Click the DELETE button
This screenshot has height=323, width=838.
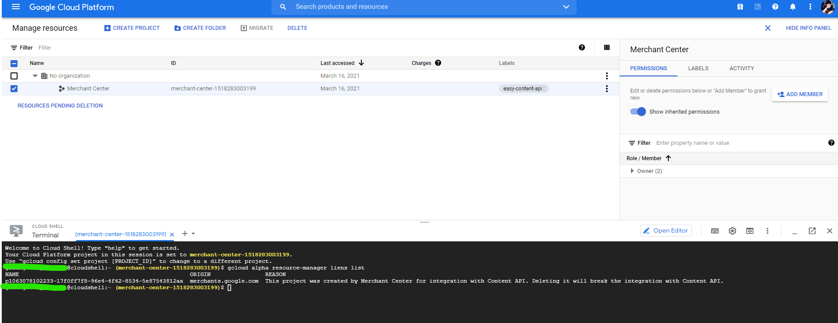[x=297, y=28]
